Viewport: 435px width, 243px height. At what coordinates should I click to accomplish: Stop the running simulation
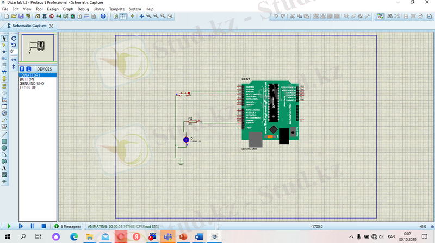point(43,226)
